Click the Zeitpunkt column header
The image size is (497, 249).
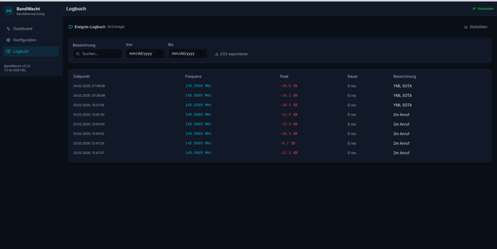pyautogui.click(x=82, y=76)
